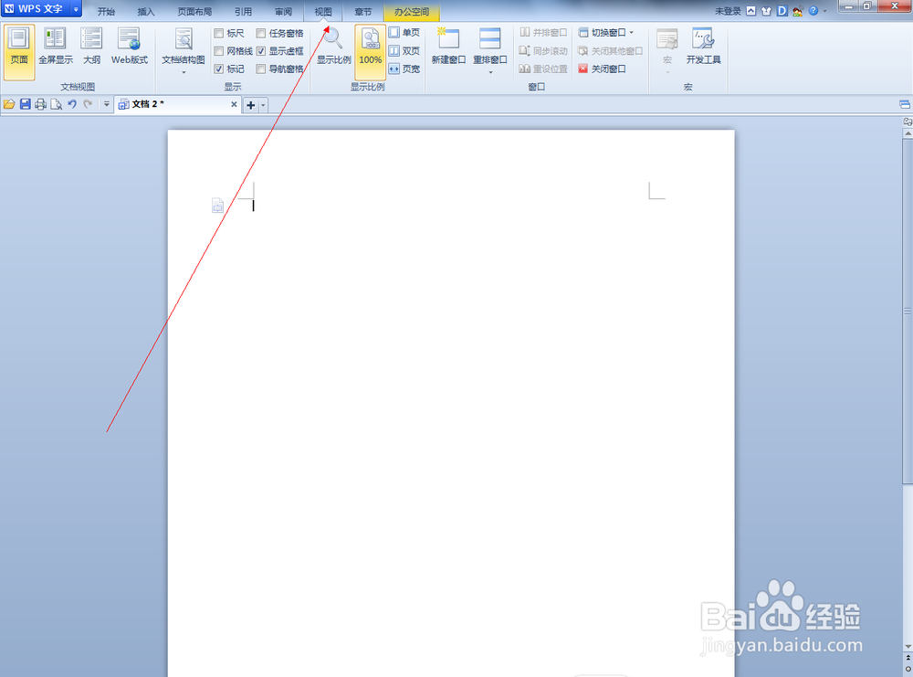This screenshot has width=913, height=677.
Task: Create a 新建窗口 new window
Action: point(448,46)
